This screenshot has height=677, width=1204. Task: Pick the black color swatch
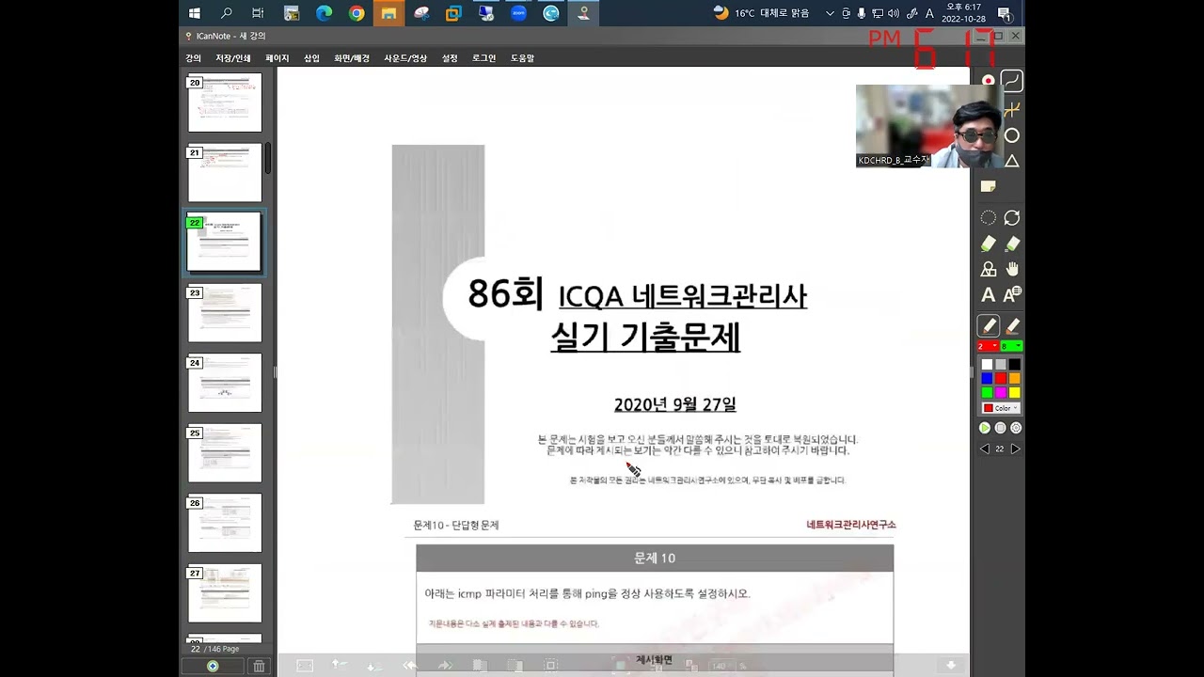(x=1014, y=365)
